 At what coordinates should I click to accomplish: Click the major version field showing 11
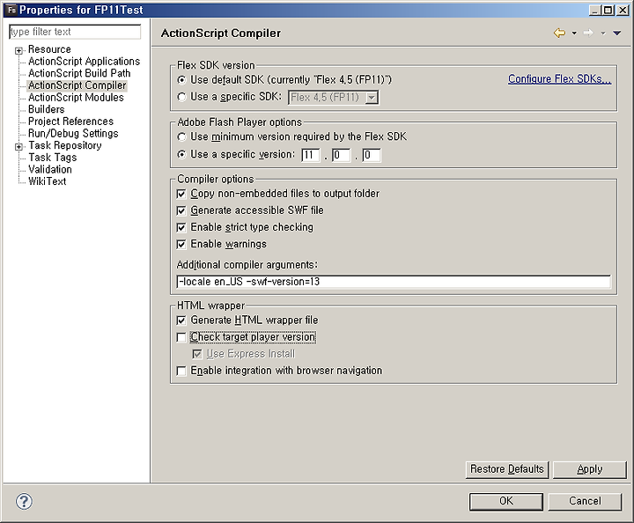pos(311,155)
